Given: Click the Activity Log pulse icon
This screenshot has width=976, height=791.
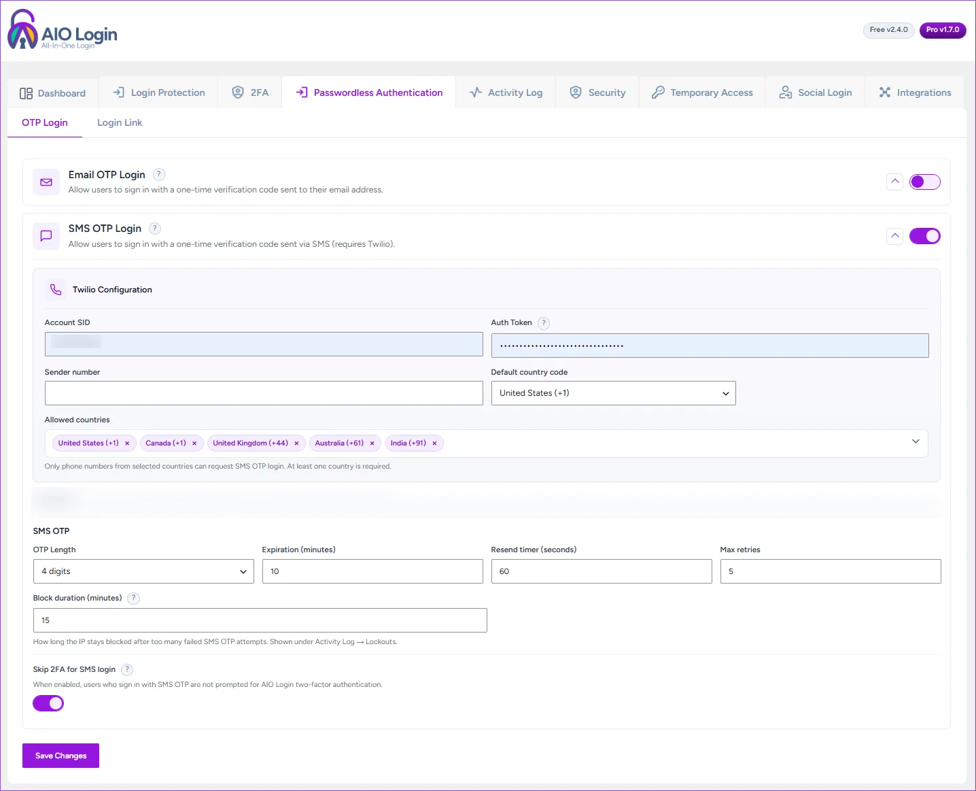Looking at the screenshot, I should 476,92.
